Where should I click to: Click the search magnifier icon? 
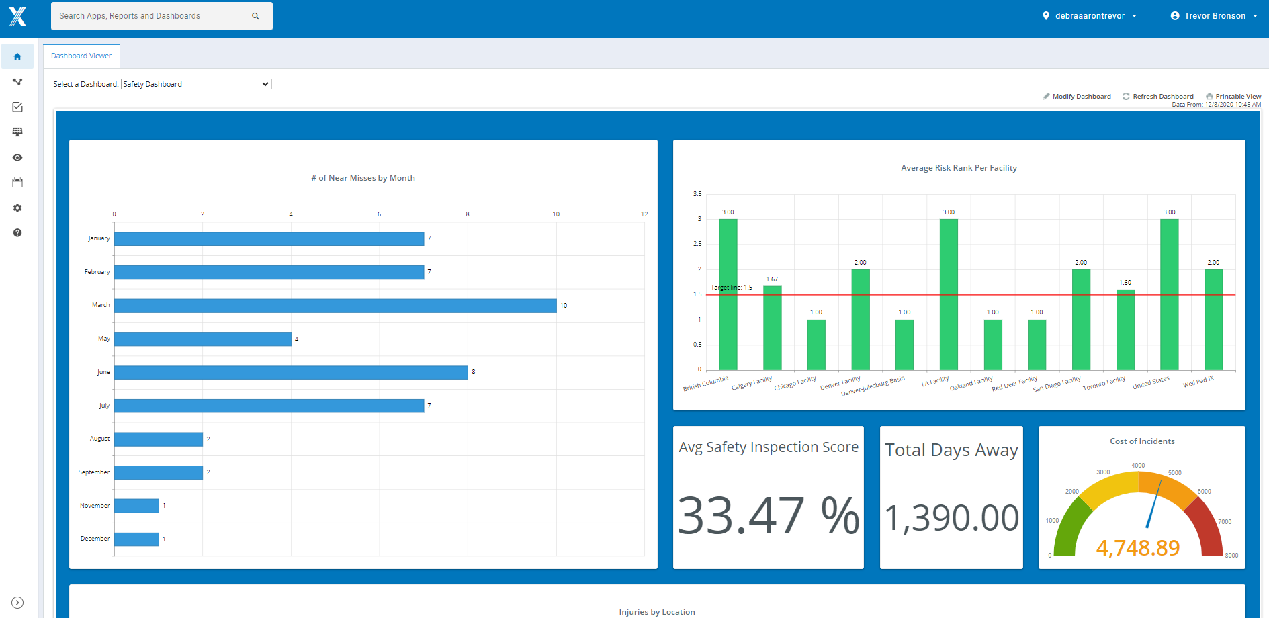tap(255, 16)
